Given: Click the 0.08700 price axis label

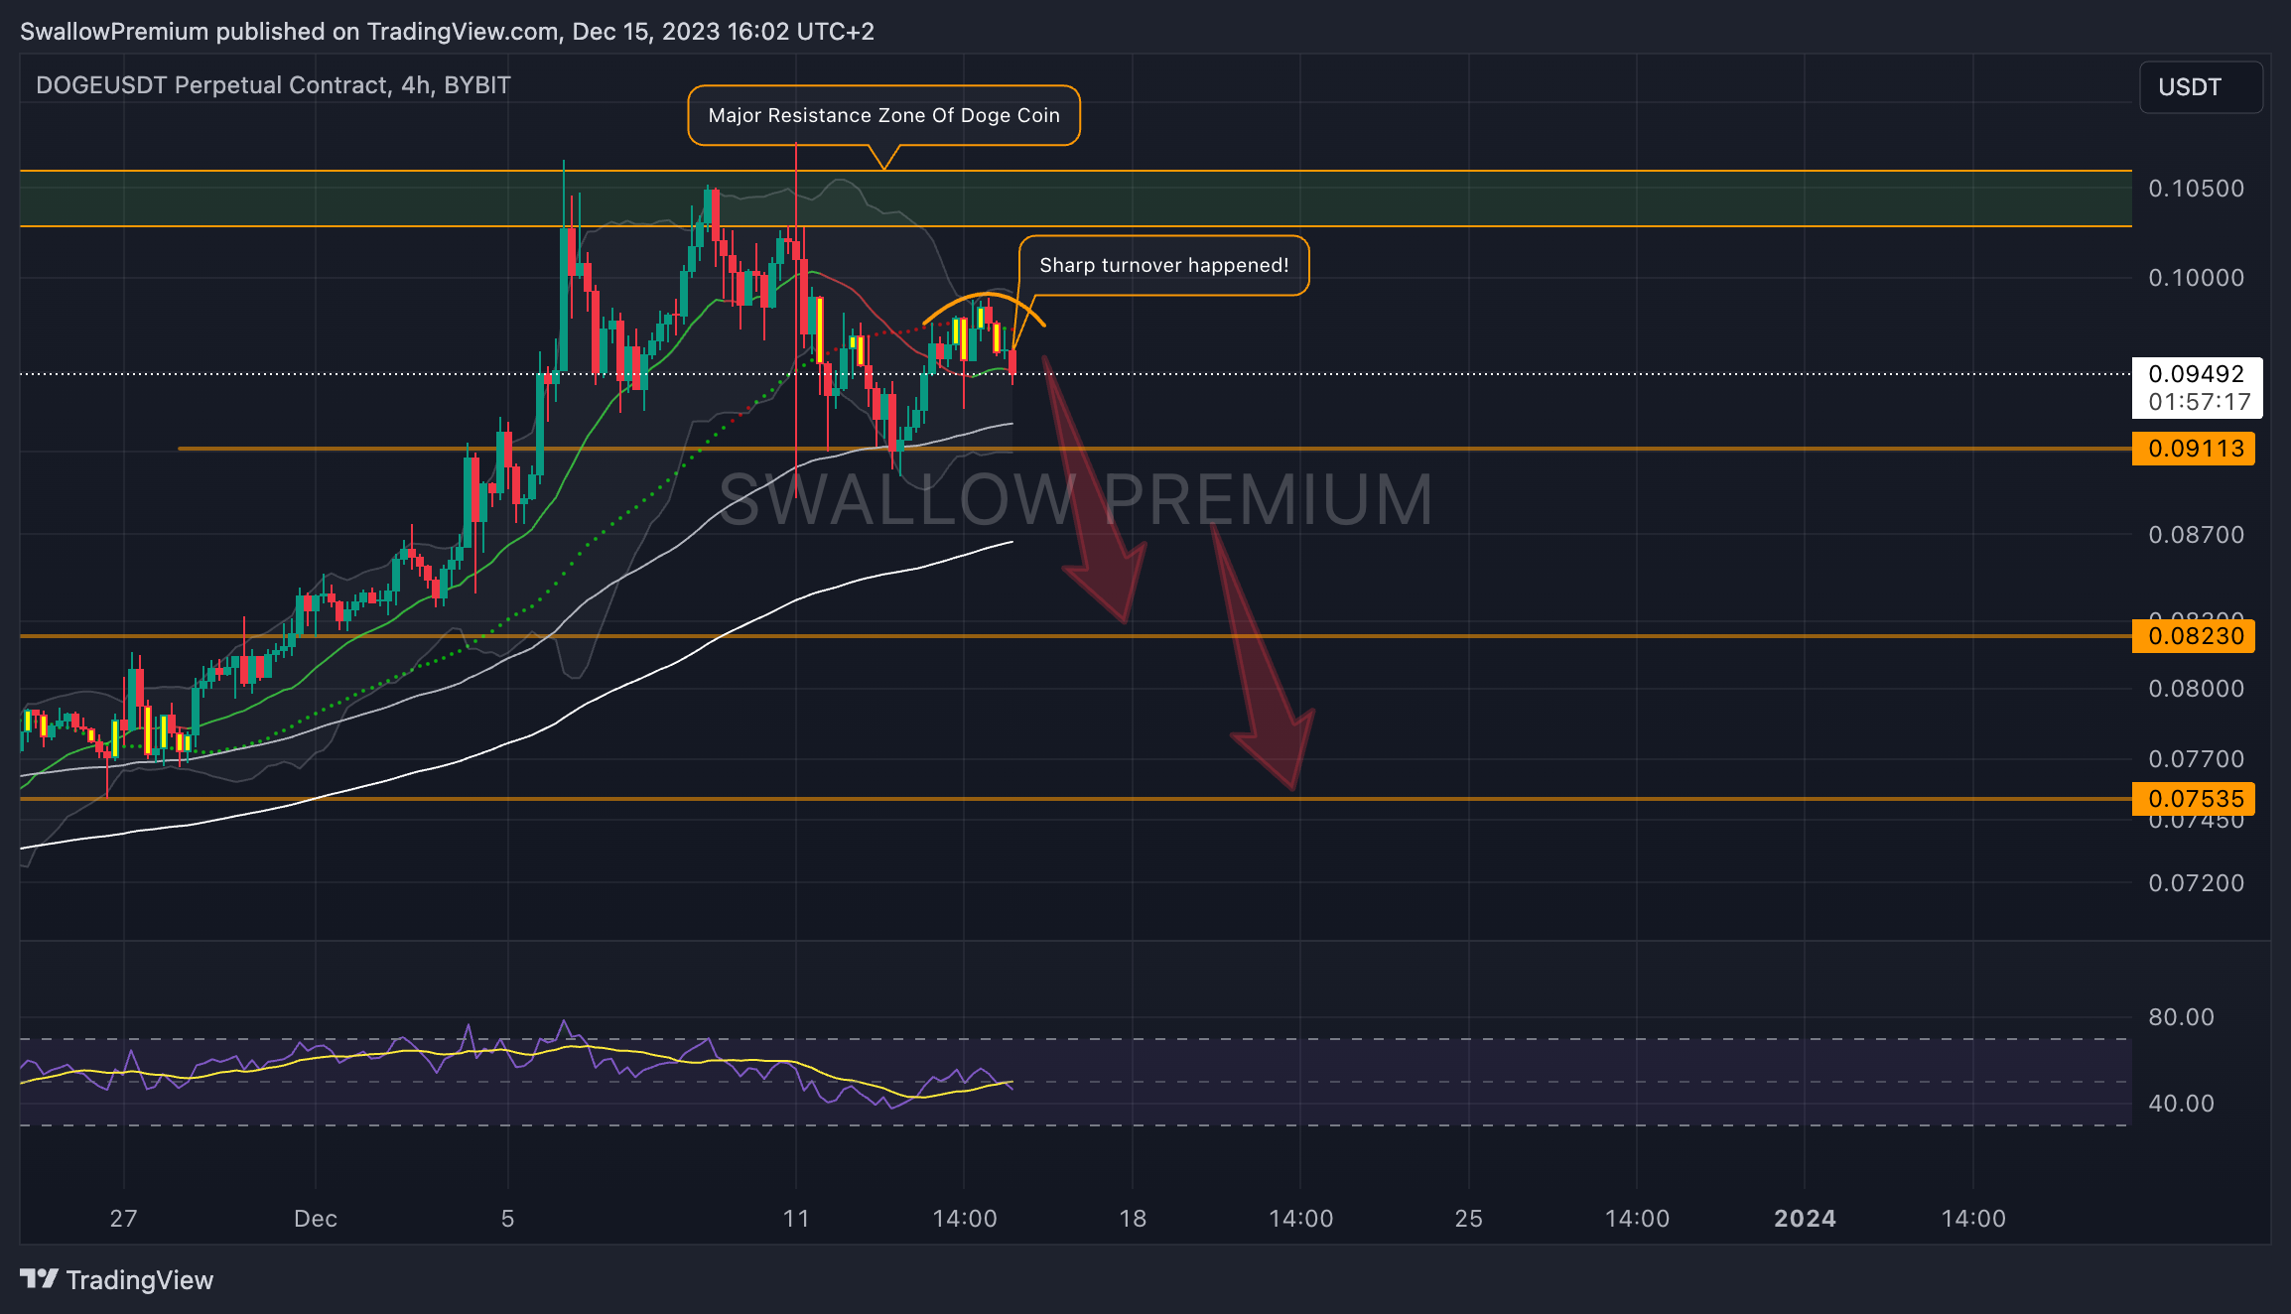Looking at the screenshot, I should (x=2196, y=535).
